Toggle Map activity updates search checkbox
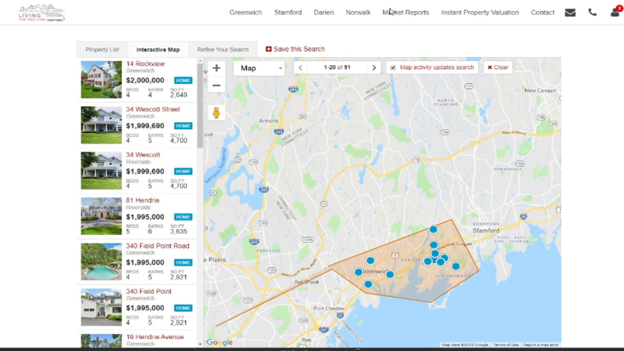The width and height of the screenshot is (624, 351). coord(393,68)
